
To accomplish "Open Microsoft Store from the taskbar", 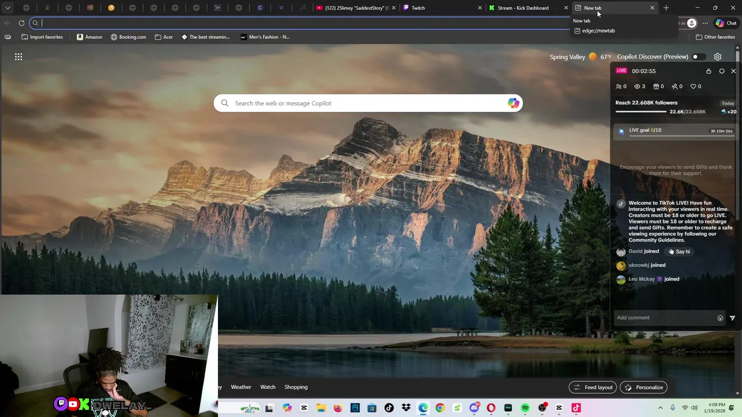I will 372,408.
